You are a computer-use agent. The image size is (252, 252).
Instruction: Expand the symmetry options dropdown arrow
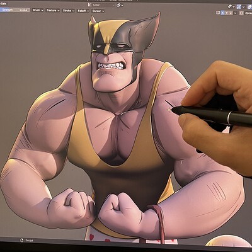pos(235,13)
